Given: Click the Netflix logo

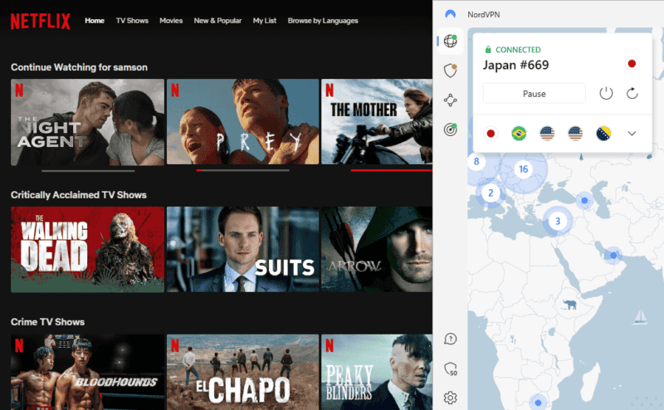Looking at the screenshot, I should tap(41, 22).
